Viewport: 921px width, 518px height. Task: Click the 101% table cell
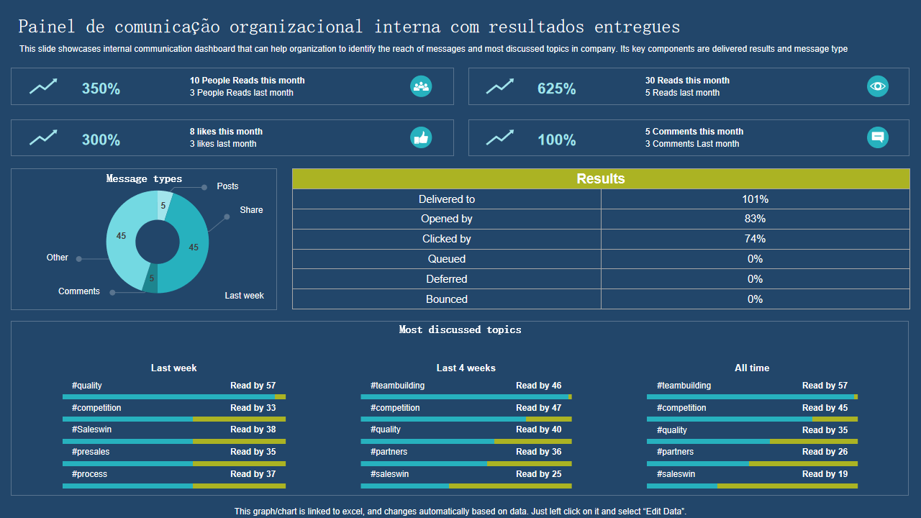[755, 199]
